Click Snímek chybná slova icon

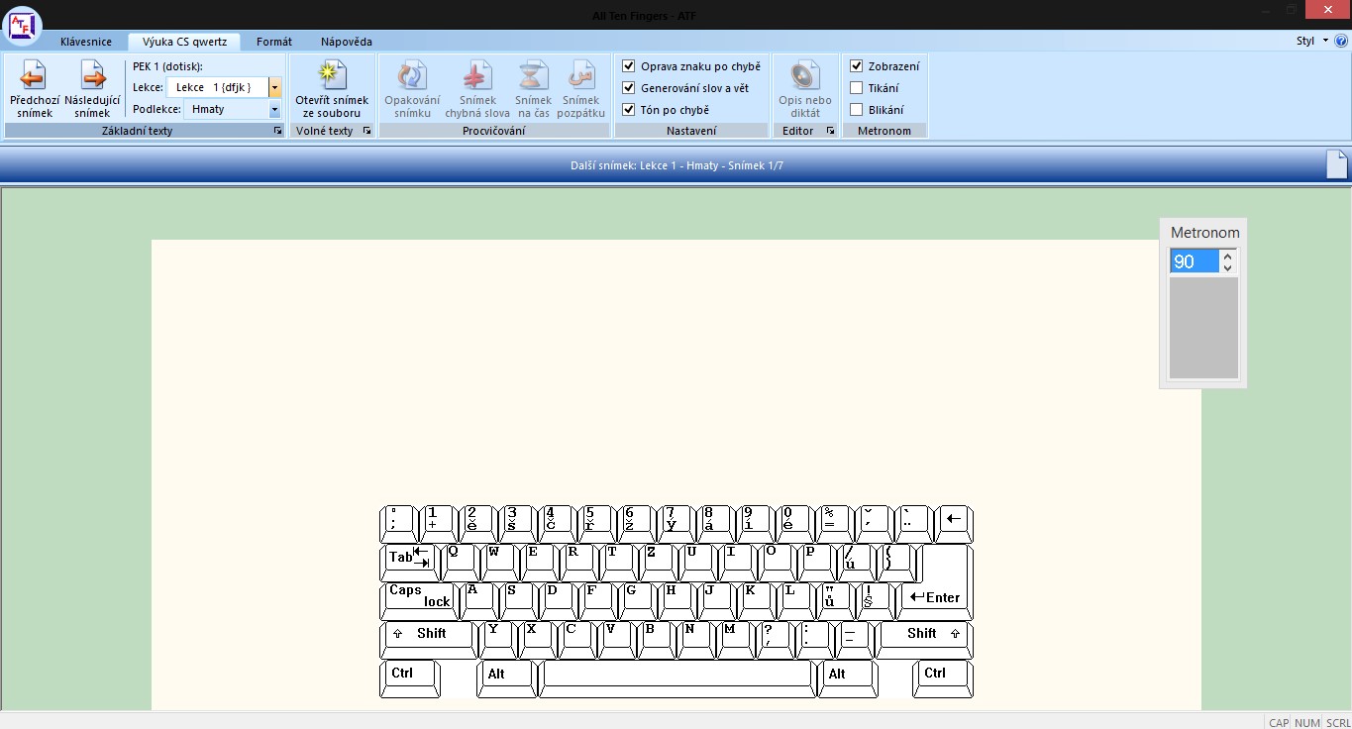477,88
